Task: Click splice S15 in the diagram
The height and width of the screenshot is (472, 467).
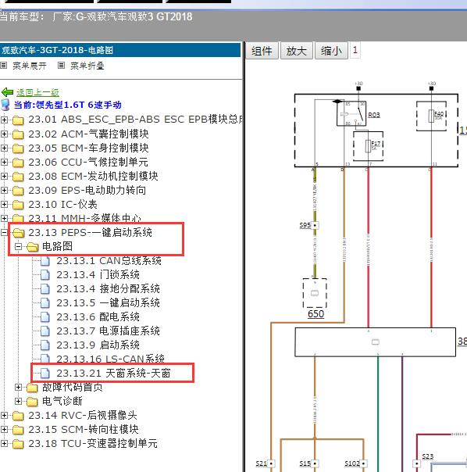Action: [305, 463]
